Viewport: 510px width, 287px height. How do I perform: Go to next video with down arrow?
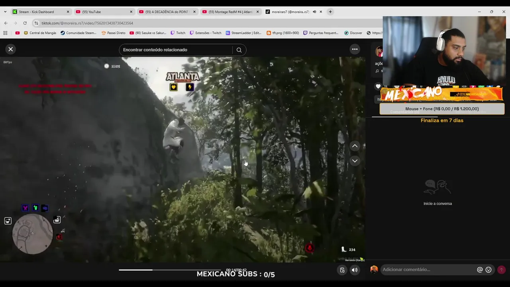tap(355, 161)
